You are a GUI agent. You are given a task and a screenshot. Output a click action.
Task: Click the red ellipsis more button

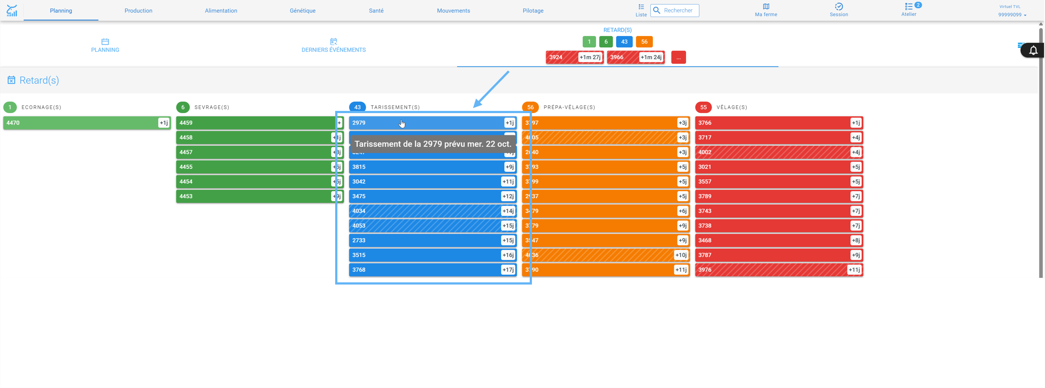[x=678, y=57]
